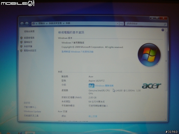Expand the arrow after 系統及安全性 breadcrumb

point(64,23)
